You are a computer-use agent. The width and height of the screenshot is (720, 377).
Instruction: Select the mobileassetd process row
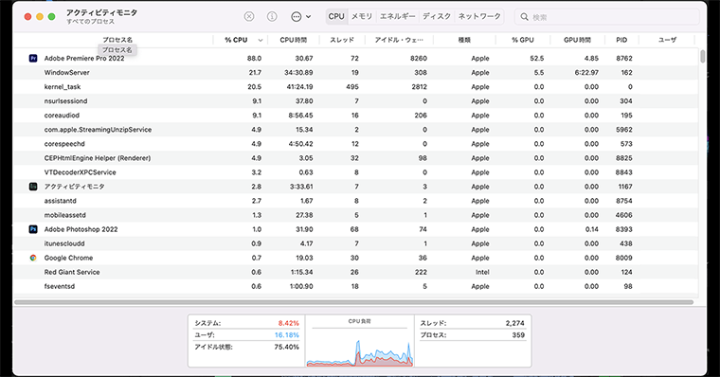click(x=356, y=215)
